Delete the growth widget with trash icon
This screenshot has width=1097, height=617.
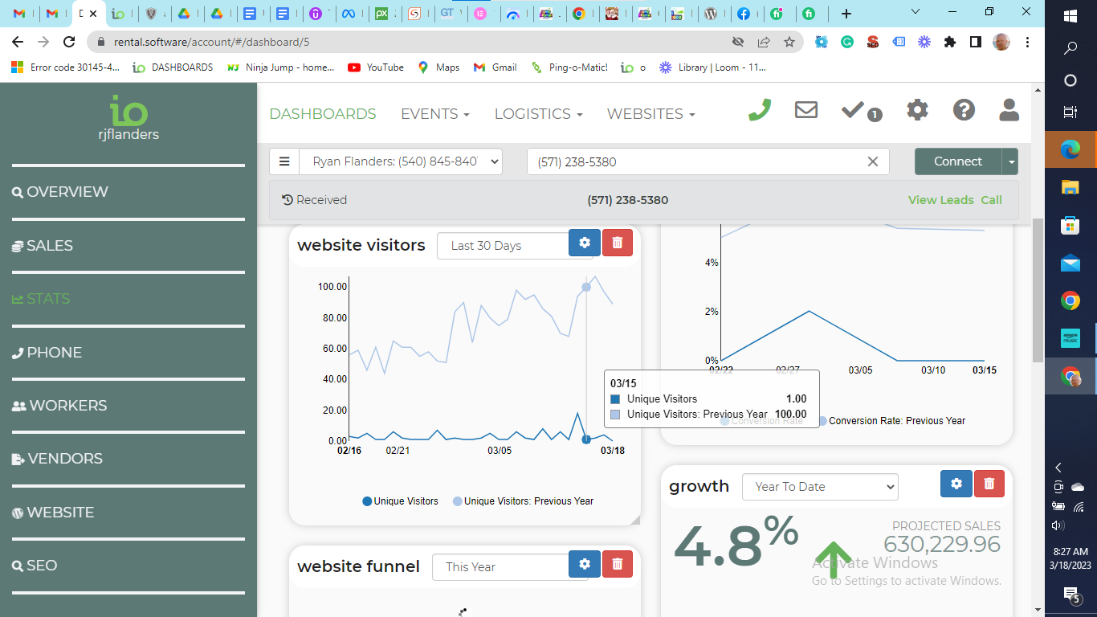[x=989, y=484]
